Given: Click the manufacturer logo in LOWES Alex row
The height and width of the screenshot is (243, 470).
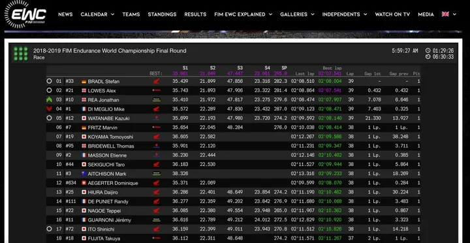Looking at the screenshot, I should (156, 90).
